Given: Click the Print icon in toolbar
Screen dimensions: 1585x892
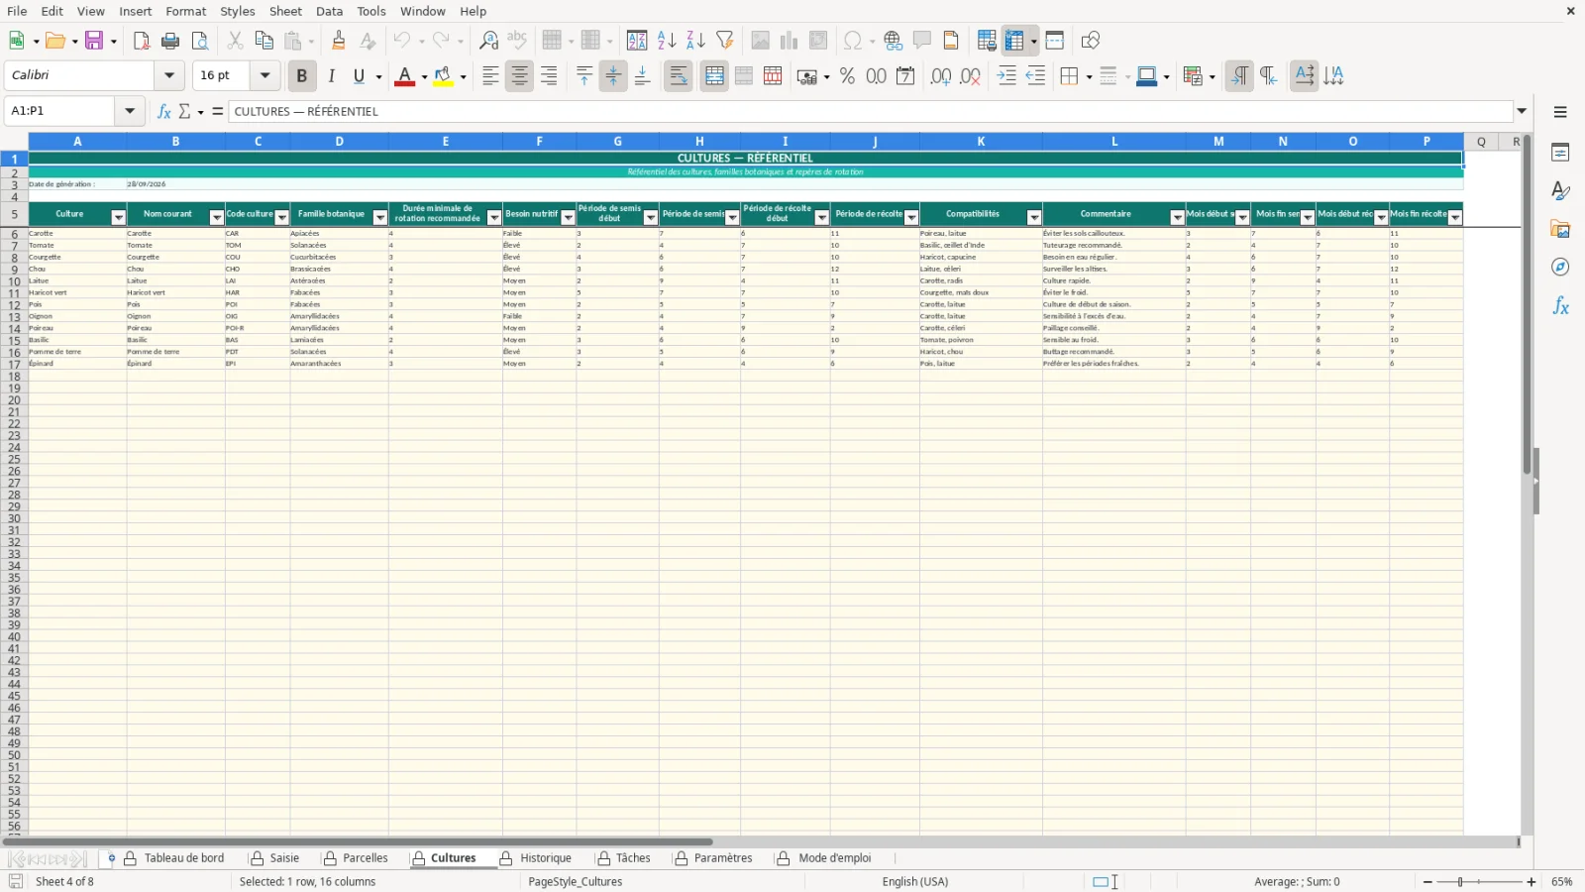Looking at the screenshot, I should click(x=170, y=41).
